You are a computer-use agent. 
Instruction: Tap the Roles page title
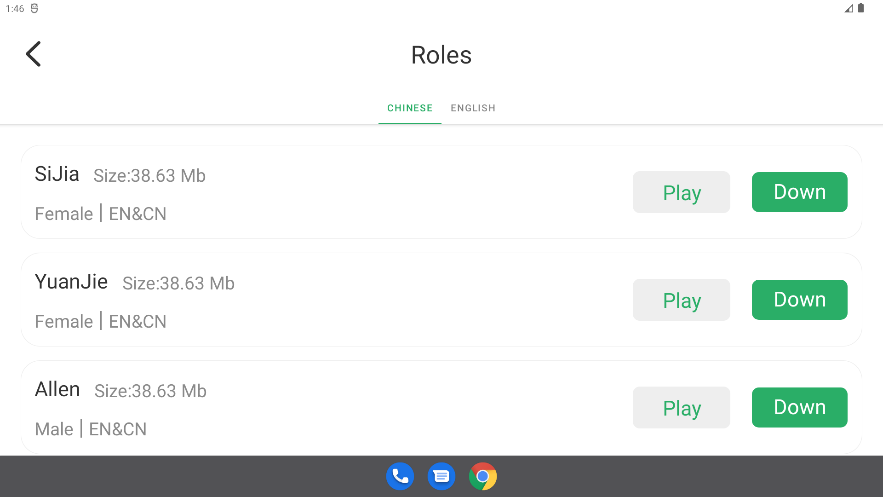pyautogui.click(x=441, y=55)
